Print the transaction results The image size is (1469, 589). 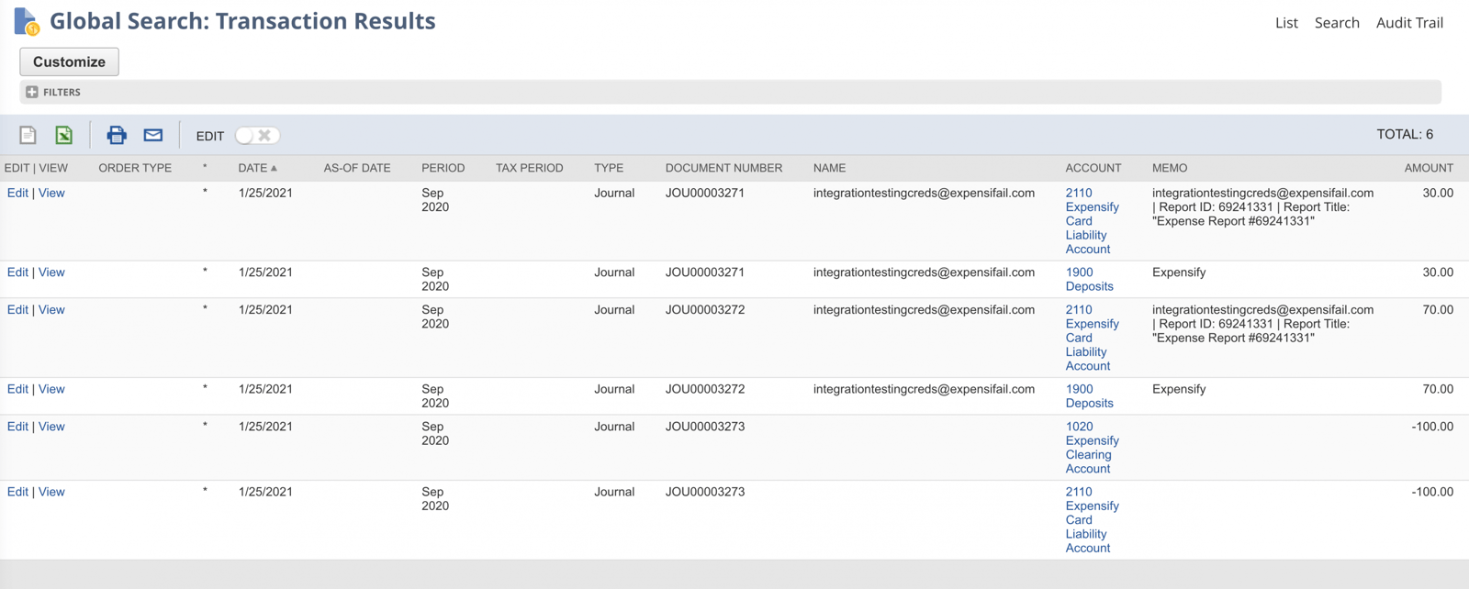click(x=117, y=136)
